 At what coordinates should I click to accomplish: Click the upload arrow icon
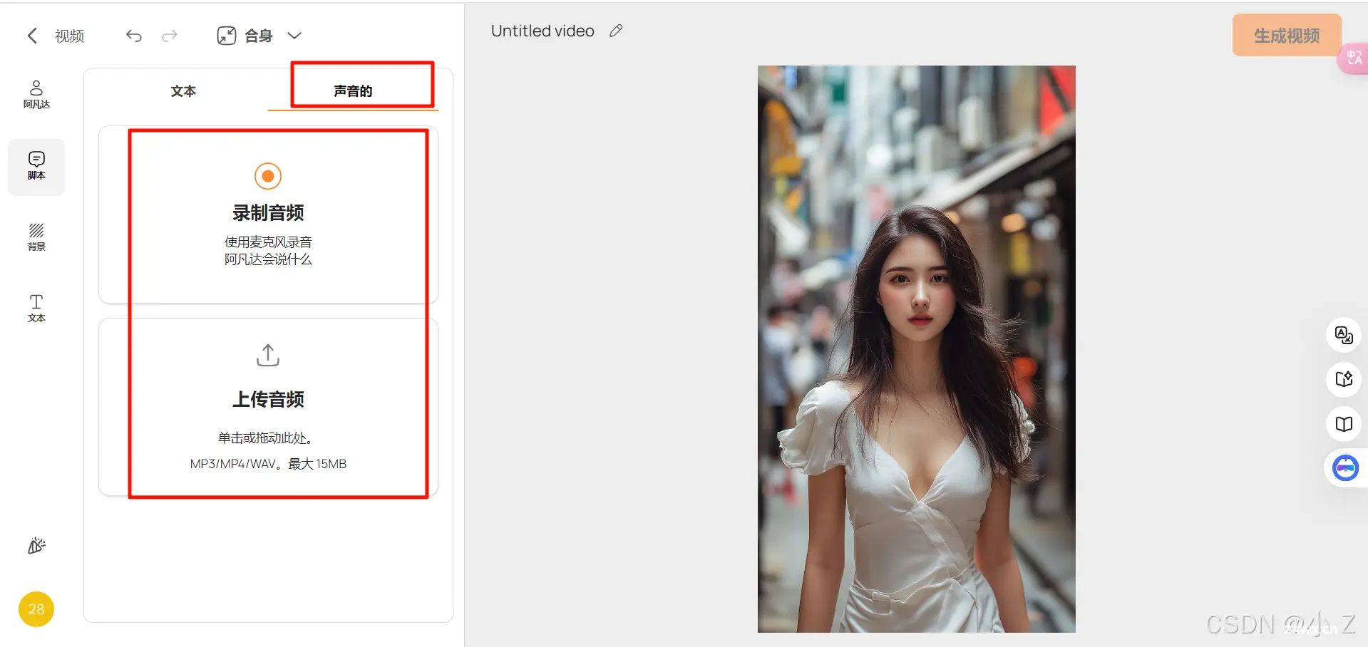tap(268, 355)
